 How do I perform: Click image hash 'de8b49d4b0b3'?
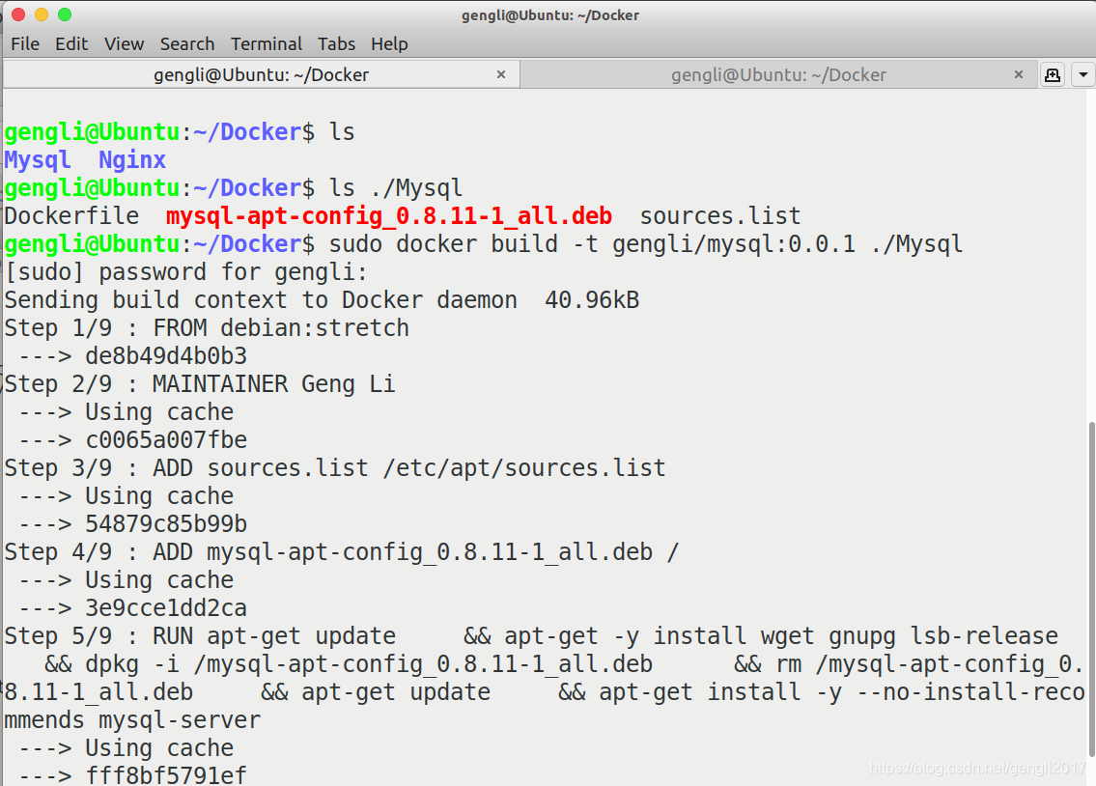[166, 355]
